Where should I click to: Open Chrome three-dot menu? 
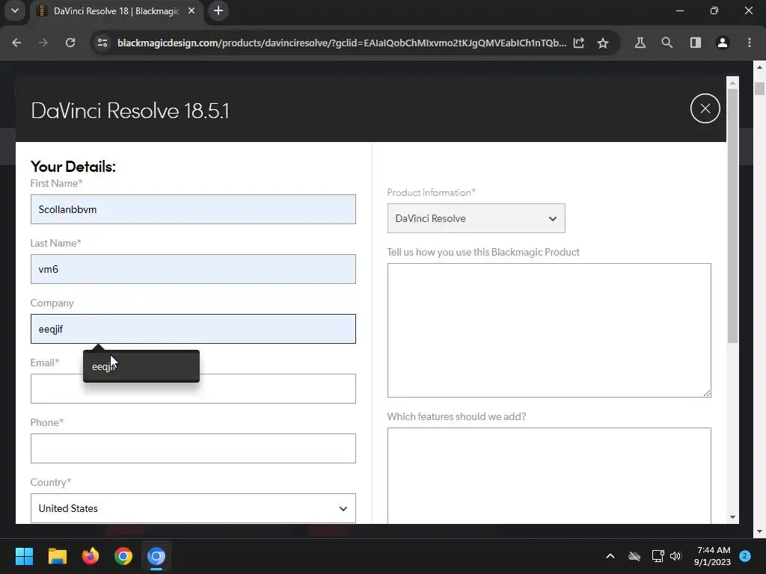[750, 43]
